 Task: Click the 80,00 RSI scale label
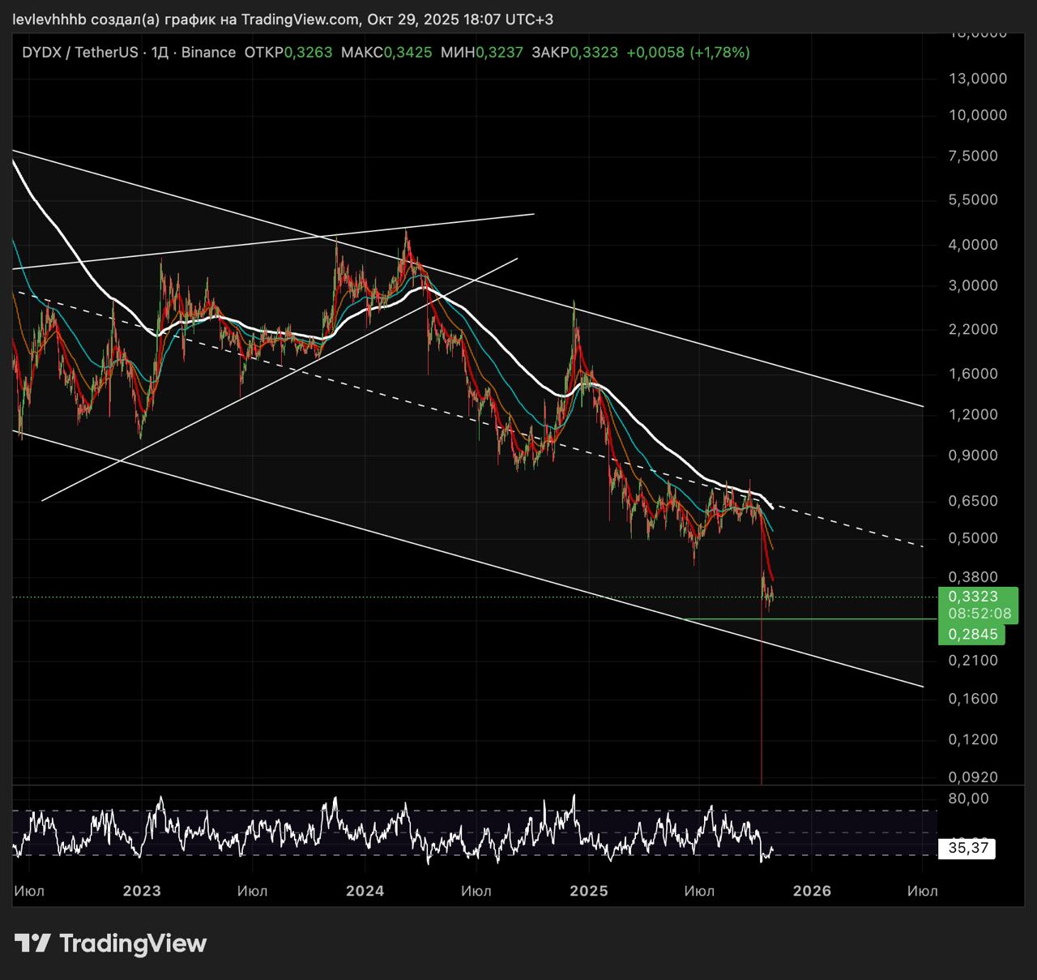tap(968, 798)
